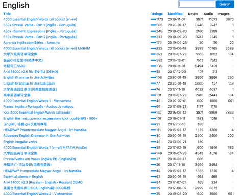The width and height of the screenshot is (245, 196).
Task: Open HEADWAY Preintermediate Magyar-Angol deck
Action: [45, 130]
